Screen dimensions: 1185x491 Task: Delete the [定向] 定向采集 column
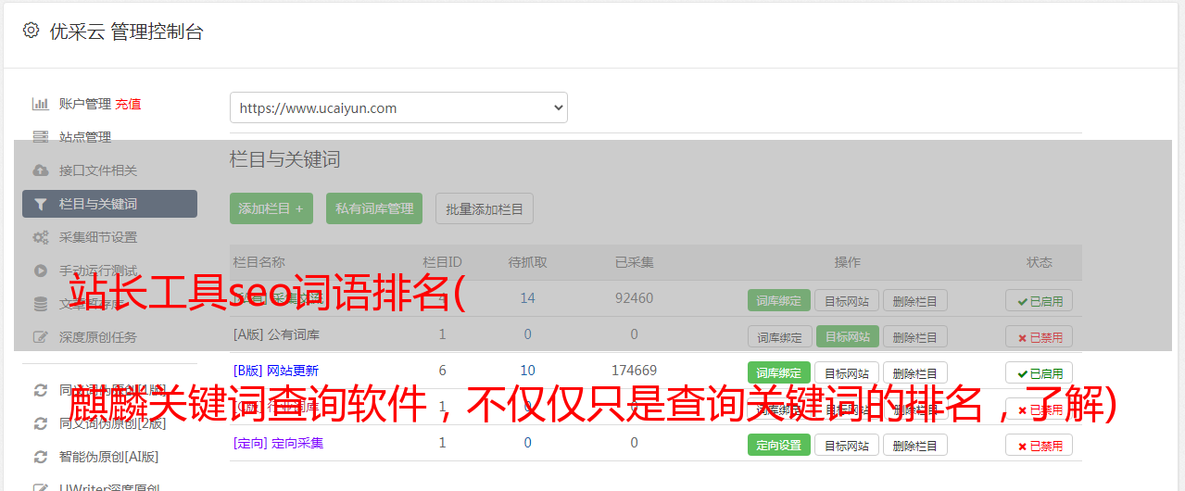pyautogui.click(x=915, y=445)
